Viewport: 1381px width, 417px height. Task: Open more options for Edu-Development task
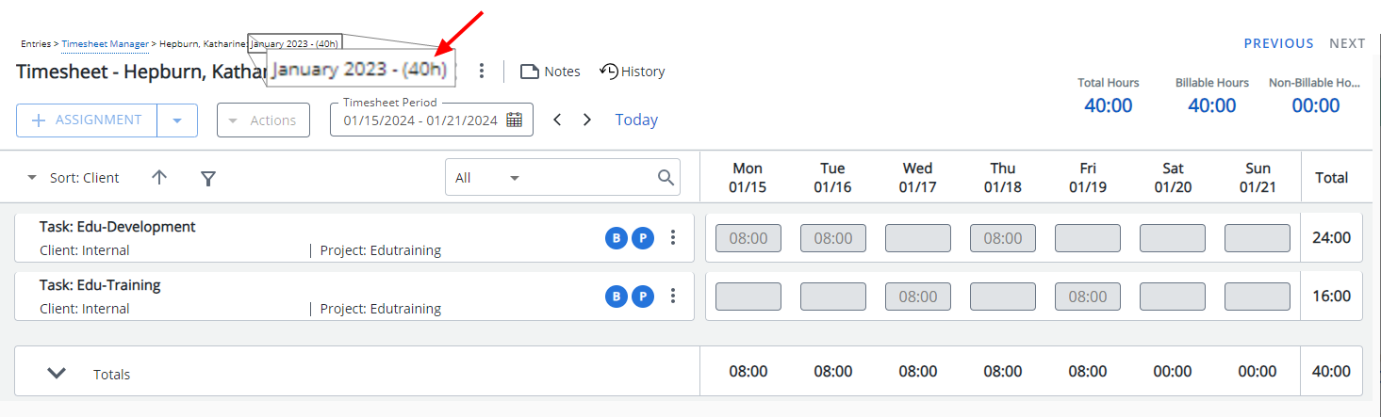tap(672, 237)
